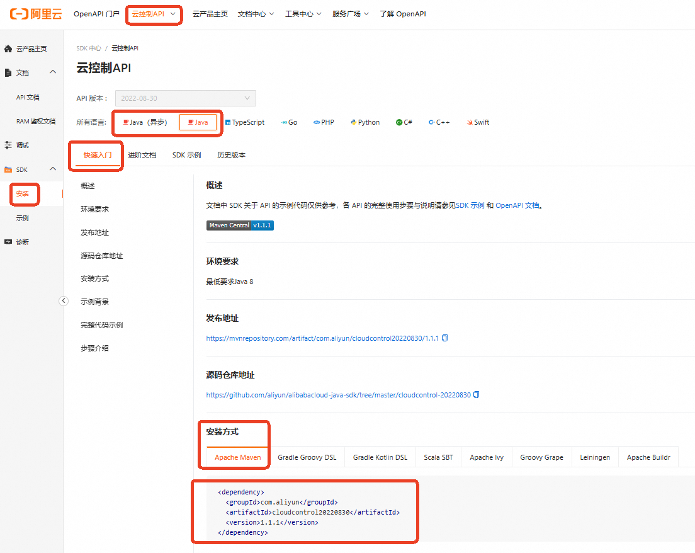Open OpenAPI 门户 in top navigation
695x553 pixels.
coord(96,14)
